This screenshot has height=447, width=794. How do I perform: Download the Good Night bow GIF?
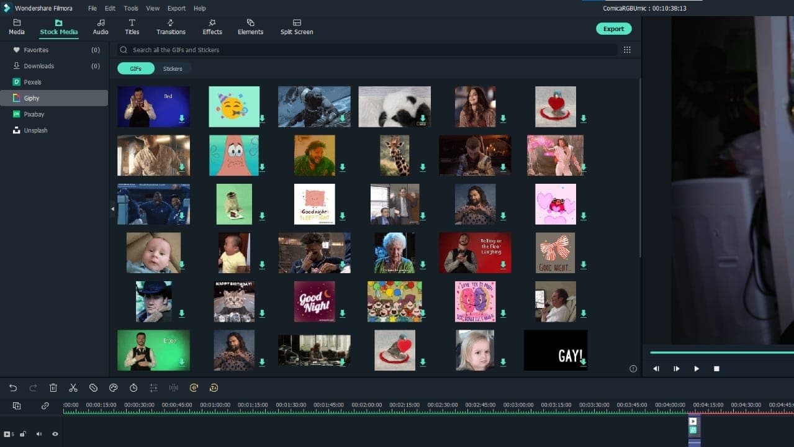(584, 265)
